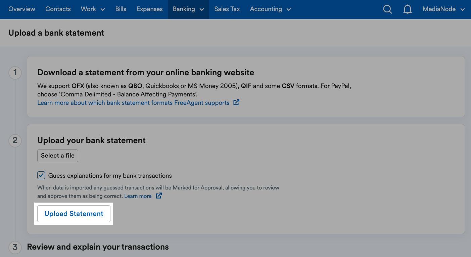Click the Guess explanations checkbox label text

(110, 175)
